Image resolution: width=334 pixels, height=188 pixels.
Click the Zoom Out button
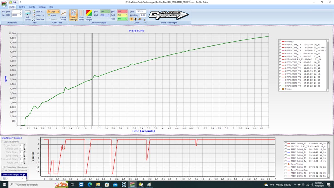[x=38, y=16]
